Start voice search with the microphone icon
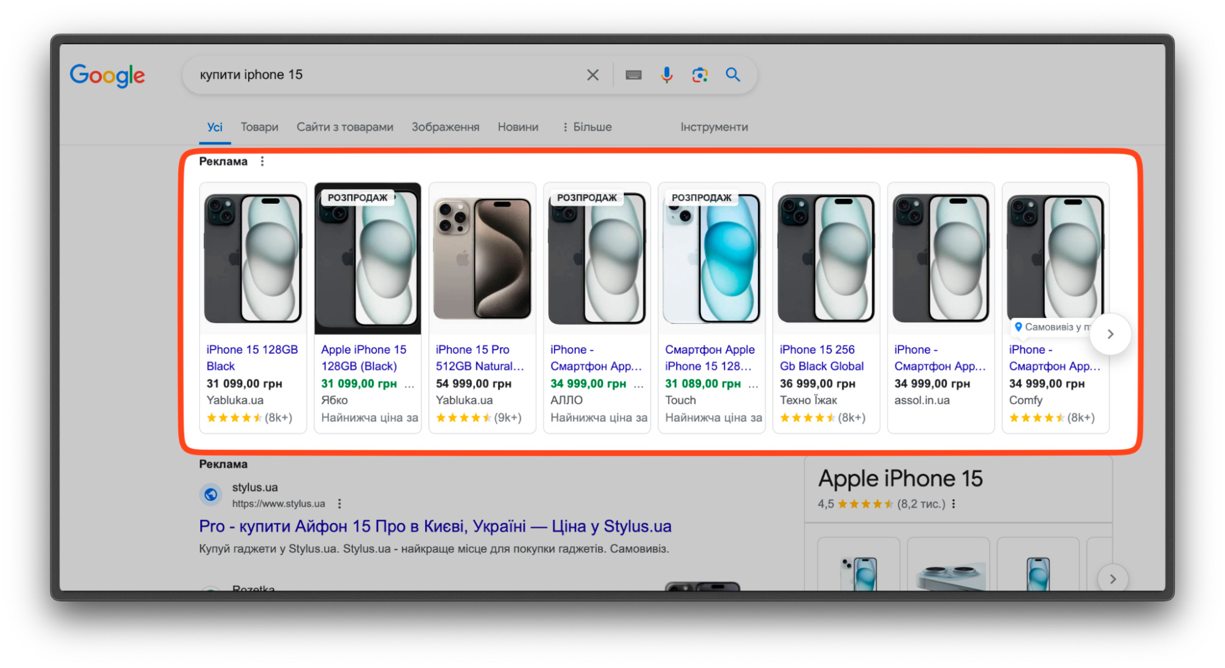This screenshot has width=1225, height=668. [667, 75]
